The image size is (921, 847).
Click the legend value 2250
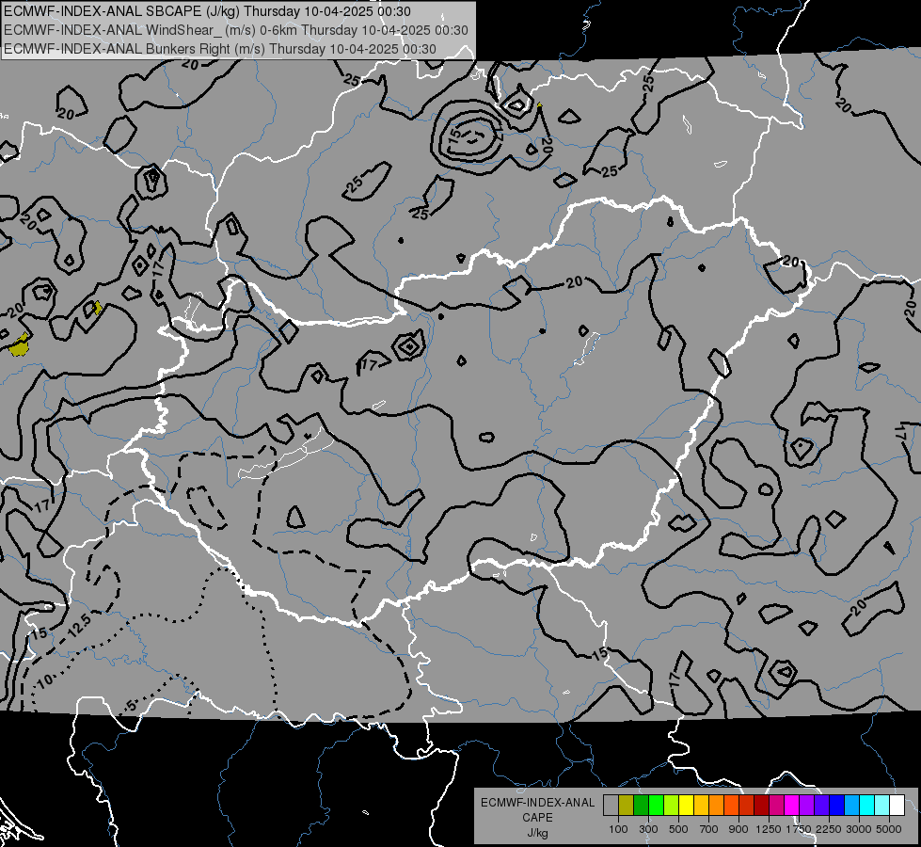coord(829,829)
